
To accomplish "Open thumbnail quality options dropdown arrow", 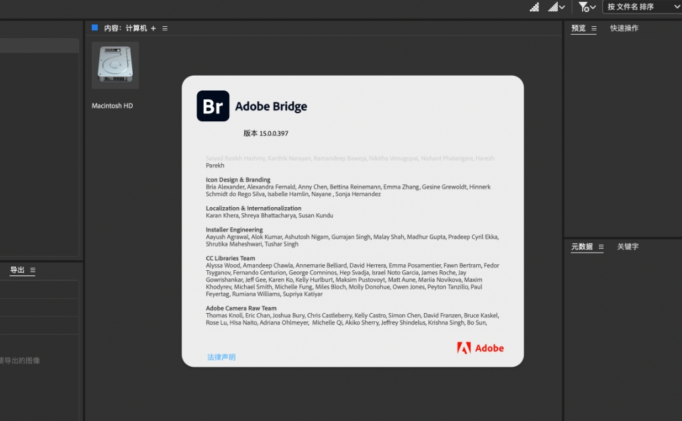I will coord(562,7).
